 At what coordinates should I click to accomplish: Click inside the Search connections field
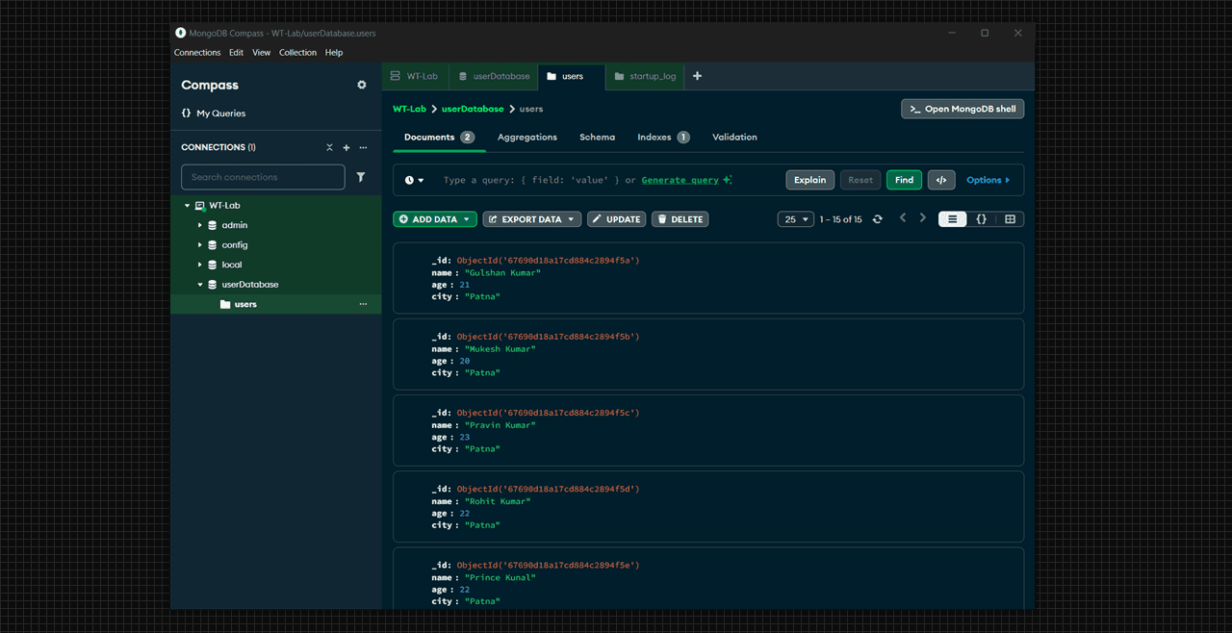click(x=262, y=177)
